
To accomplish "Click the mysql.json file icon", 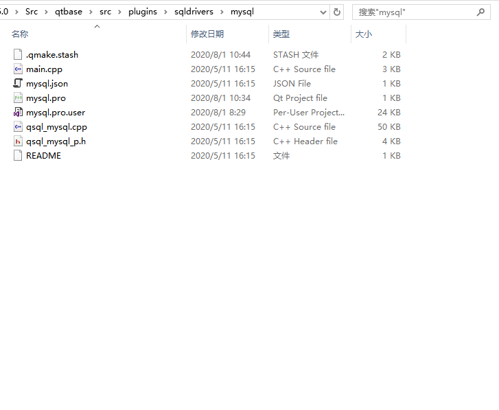I will 18,83.
